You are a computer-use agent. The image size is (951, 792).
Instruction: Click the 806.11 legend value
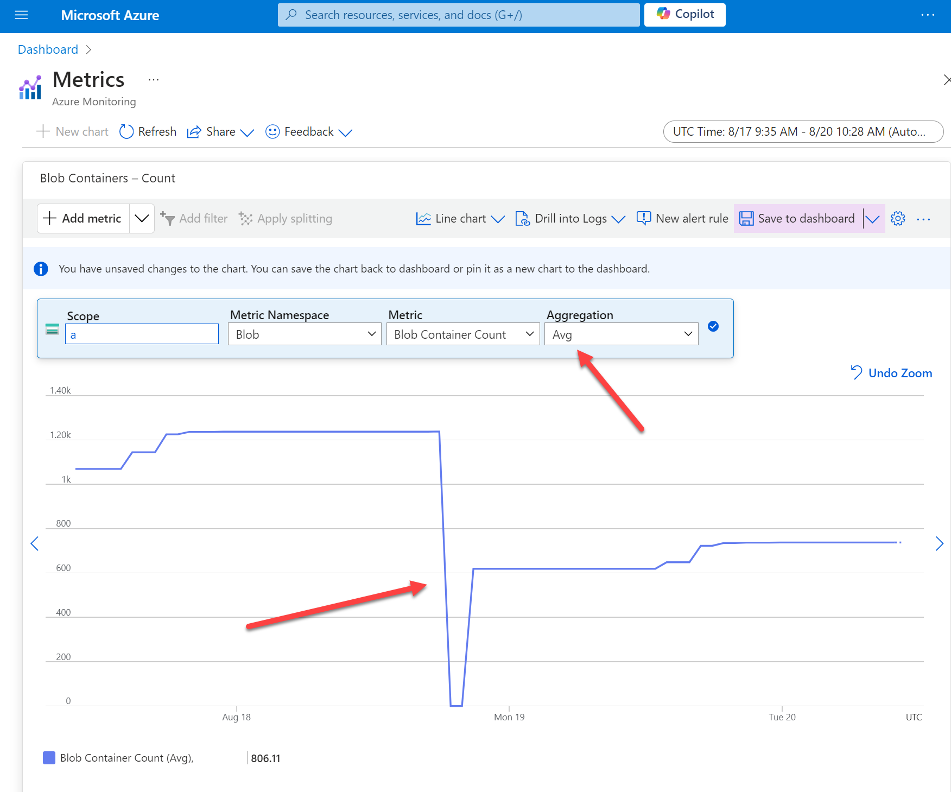[x=265, y=758]
